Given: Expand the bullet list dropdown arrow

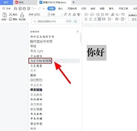Looking at the screenshot, I should pos(89,15).
